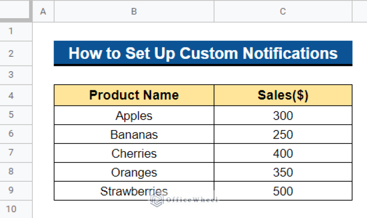Viewport: 367px width, 218px height.
Task: Click the select-all corner box
Action: (16, 11)
